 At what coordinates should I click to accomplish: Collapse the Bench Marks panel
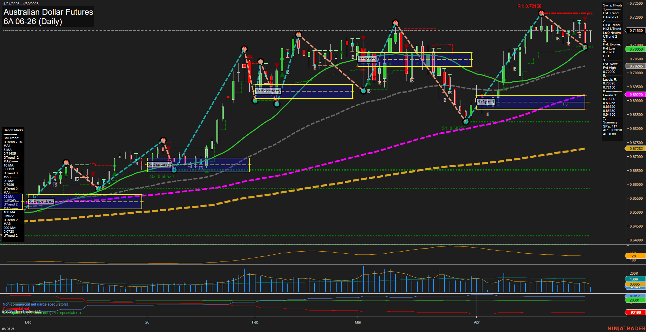[13, 130]
